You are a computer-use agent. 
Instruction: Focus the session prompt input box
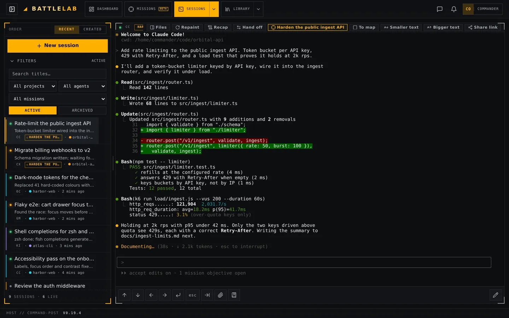pos(304,263)
